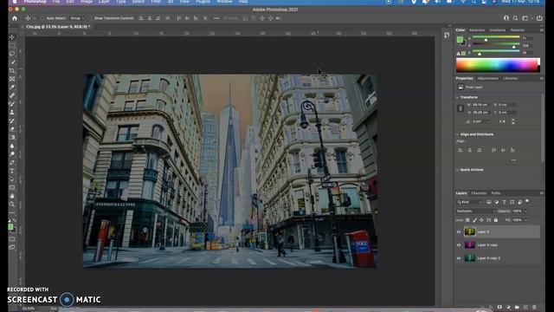Lock image pixels brush icon
Viewport: 554px width, 312px height.
(474, 220)
